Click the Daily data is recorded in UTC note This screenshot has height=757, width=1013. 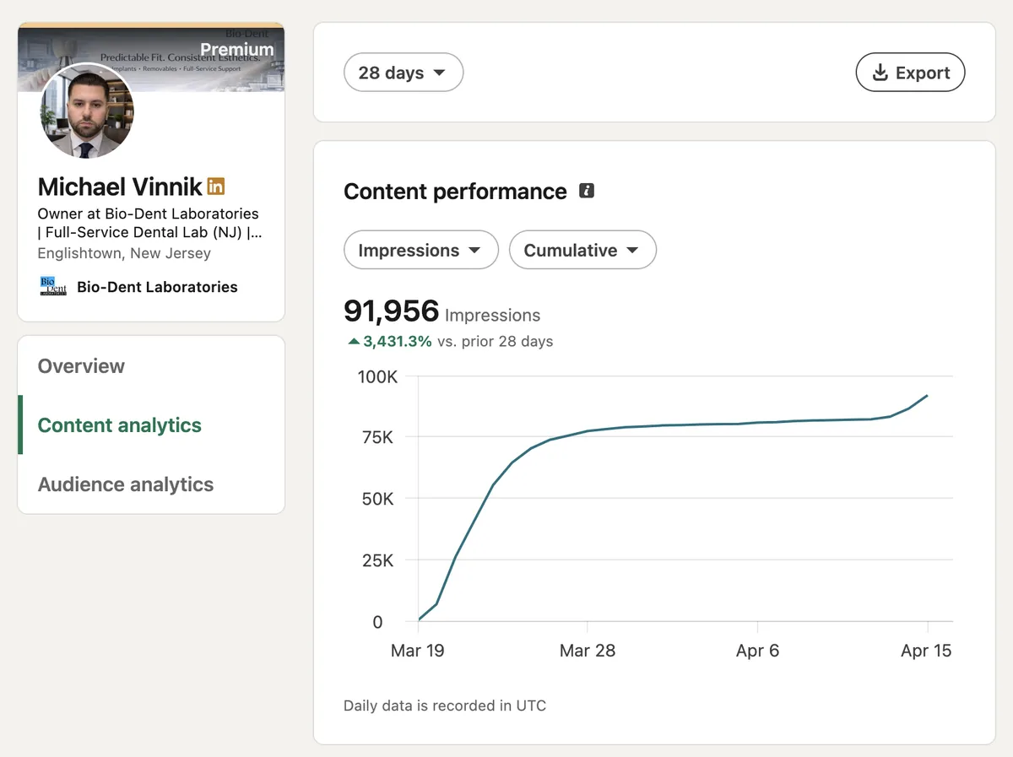click(445, 706)
